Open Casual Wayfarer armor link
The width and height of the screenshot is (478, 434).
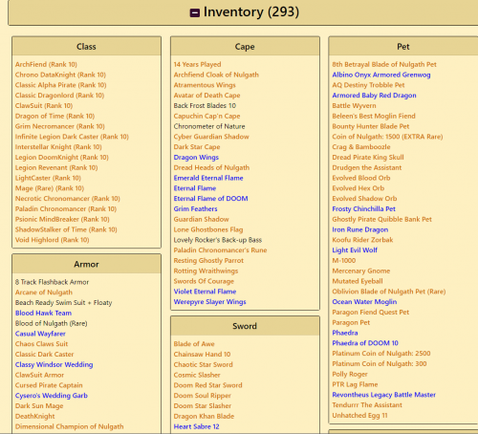tap(40, 334)
